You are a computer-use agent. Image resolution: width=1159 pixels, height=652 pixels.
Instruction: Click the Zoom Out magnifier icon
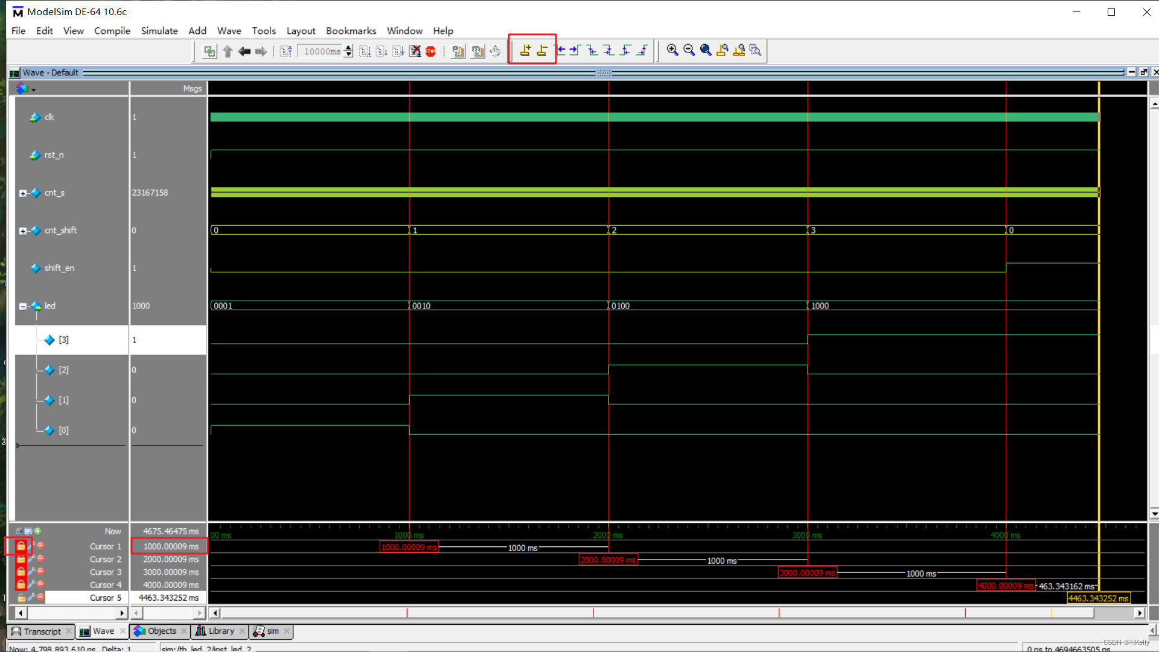click(689, 51)
